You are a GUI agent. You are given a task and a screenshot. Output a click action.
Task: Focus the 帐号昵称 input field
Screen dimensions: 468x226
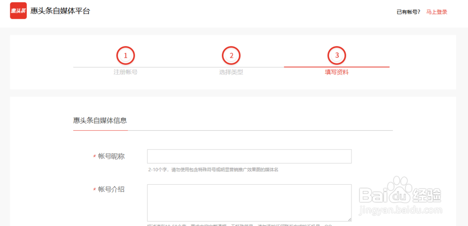pos(249,156)
